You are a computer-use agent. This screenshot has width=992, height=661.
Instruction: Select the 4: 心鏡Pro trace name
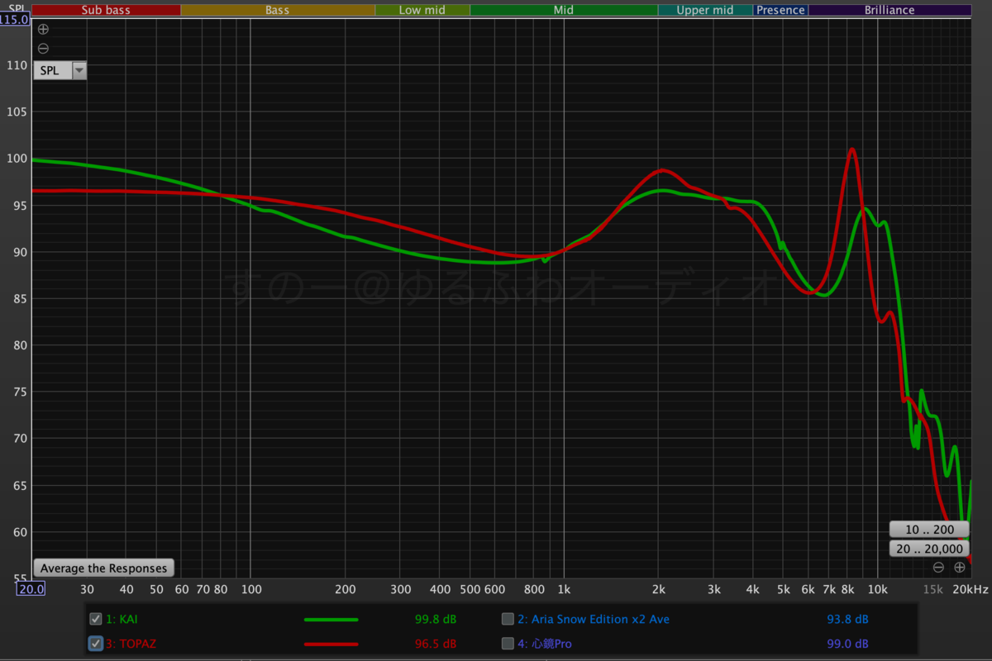544,644
